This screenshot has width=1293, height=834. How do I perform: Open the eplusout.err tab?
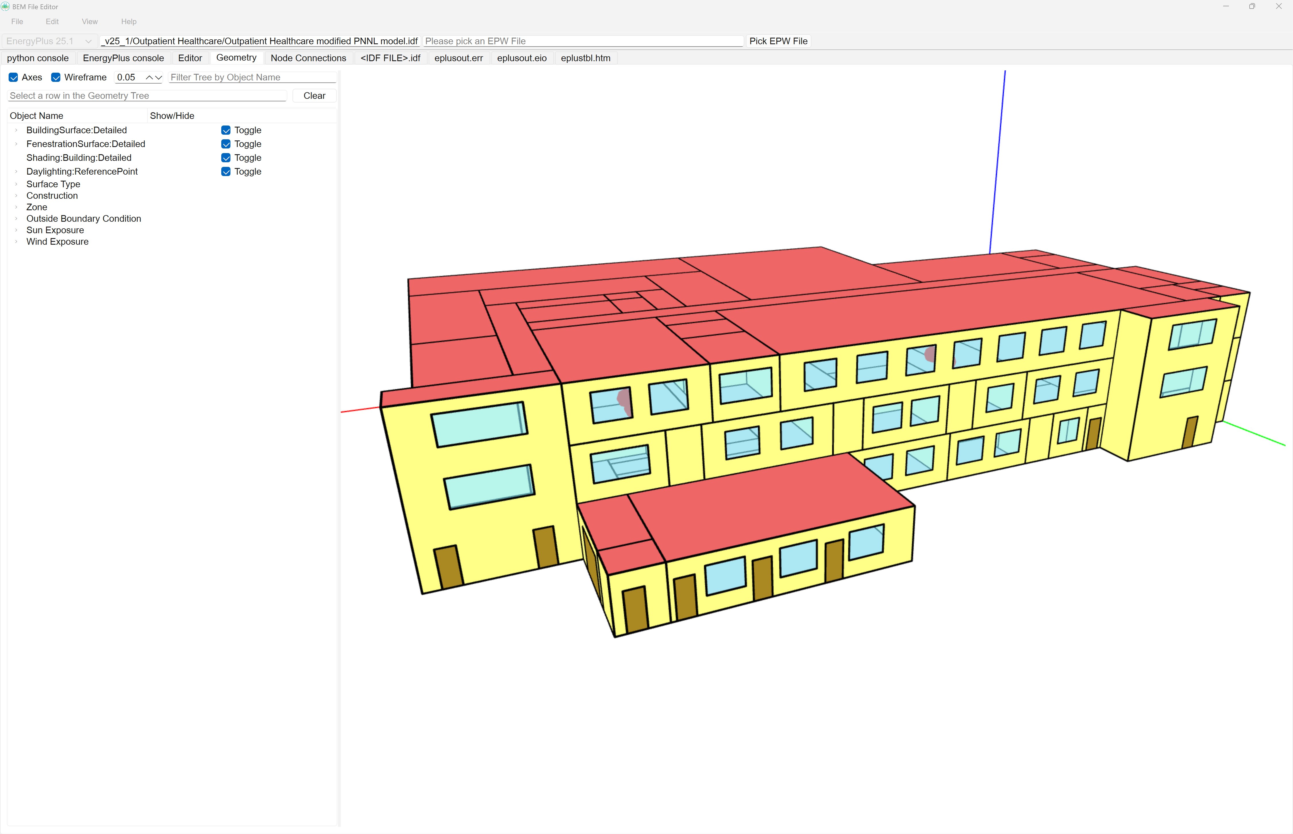pyautogui.click(x=459, y=58)
